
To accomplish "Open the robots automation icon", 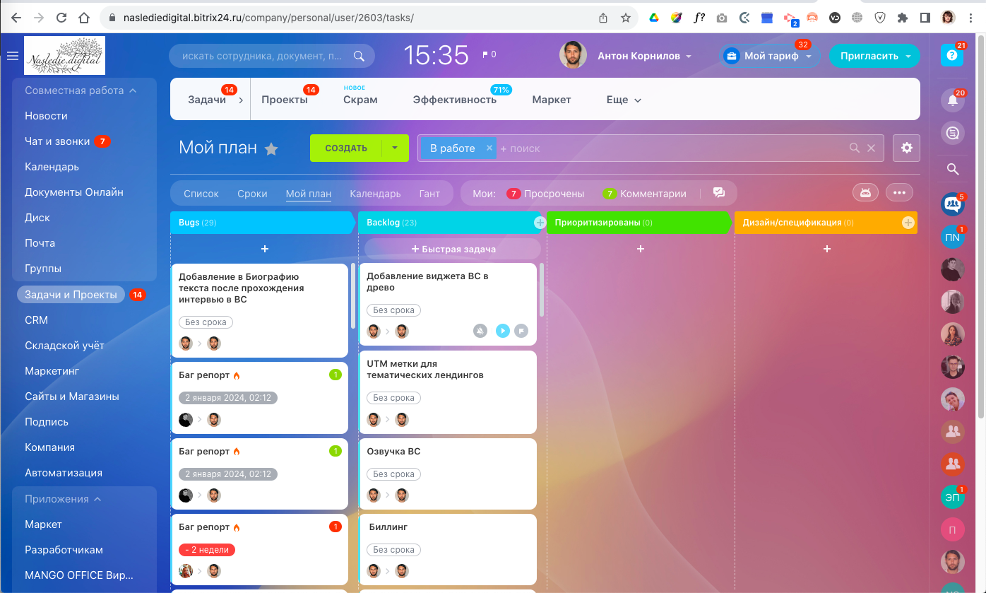I will click(x=865, y=192).
